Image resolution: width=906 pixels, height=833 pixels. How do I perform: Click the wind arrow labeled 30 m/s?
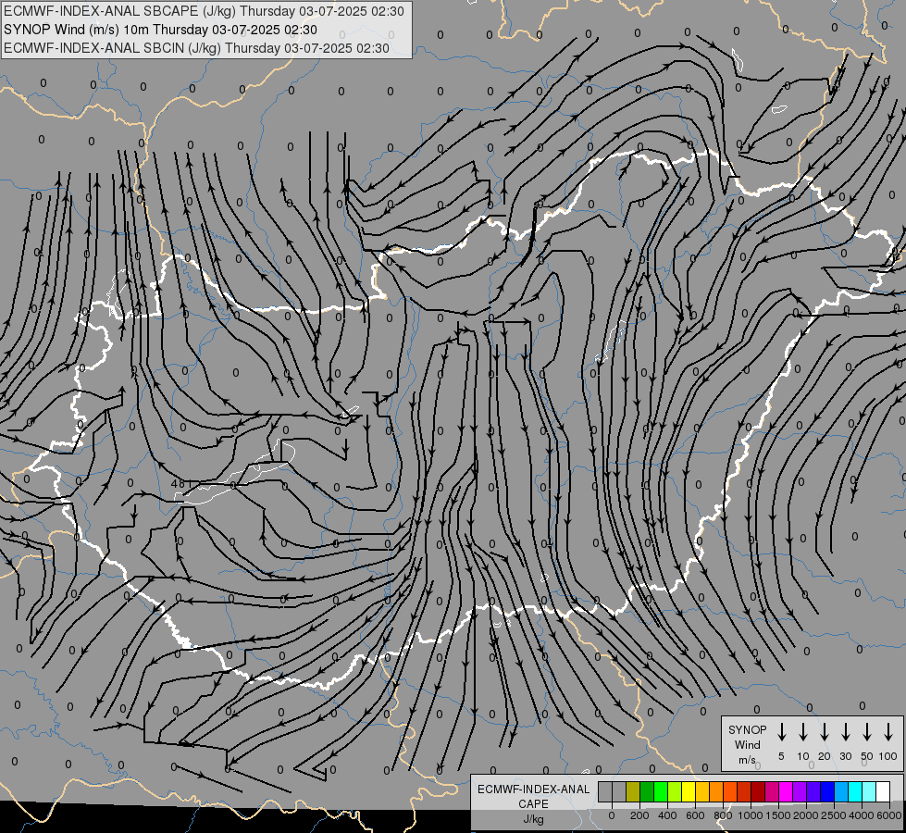coord(845,731)
